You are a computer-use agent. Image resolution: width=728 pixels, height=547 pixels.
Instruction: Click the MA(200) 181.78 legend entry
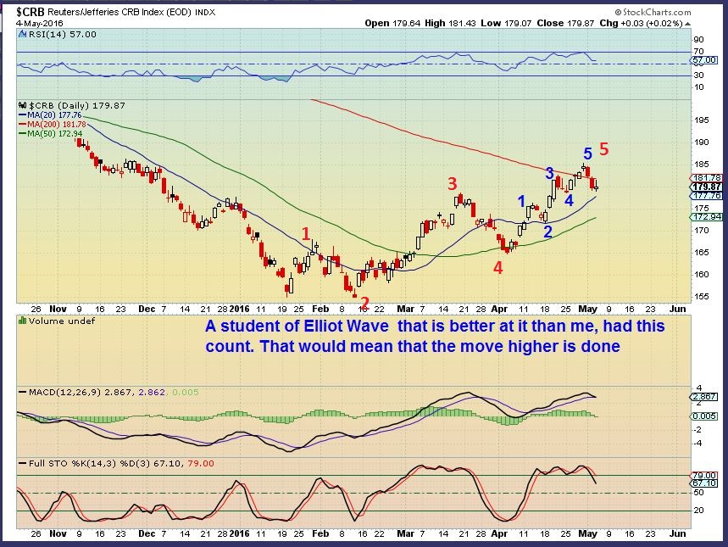click(56, 124)
